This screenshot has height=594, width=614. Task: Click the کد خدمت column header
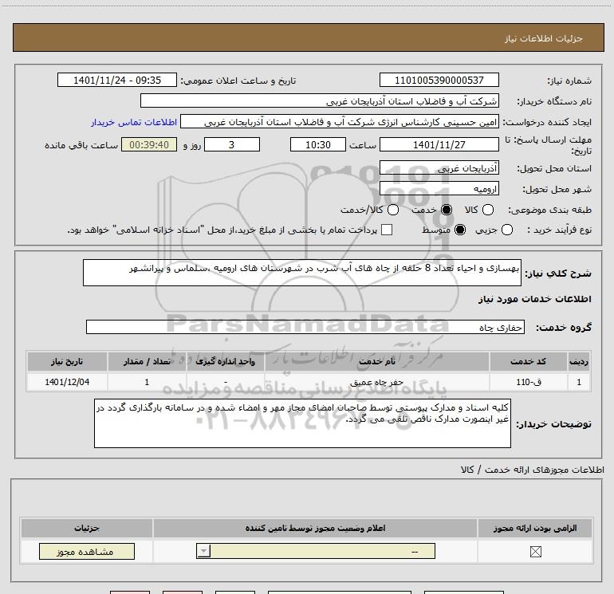coord(528,361)
